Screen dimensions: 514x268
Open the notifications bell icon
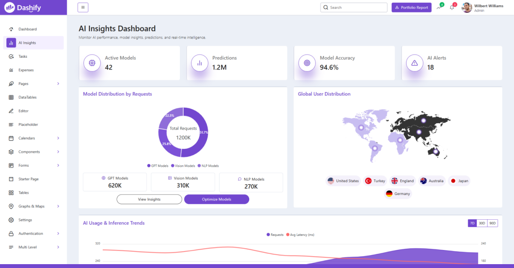click(452, 8)
